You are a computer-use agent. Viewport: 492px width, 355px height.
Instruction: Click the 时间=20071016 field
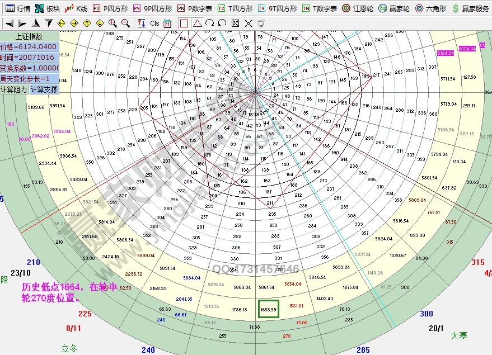tap(29, 58)
